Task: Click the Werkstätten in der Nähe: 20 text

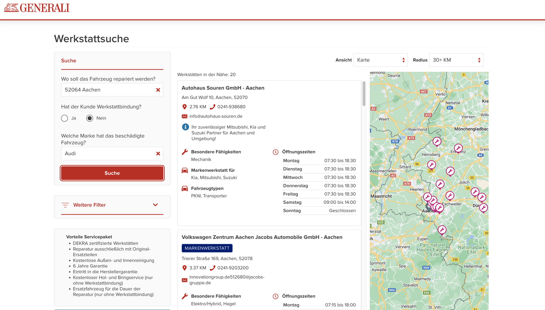Action: click(x=206, y=75)
